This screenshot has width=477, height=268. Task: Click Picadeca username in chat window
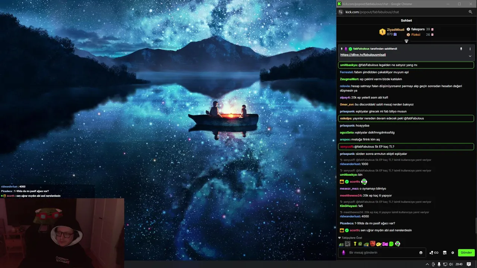(346, 223)
